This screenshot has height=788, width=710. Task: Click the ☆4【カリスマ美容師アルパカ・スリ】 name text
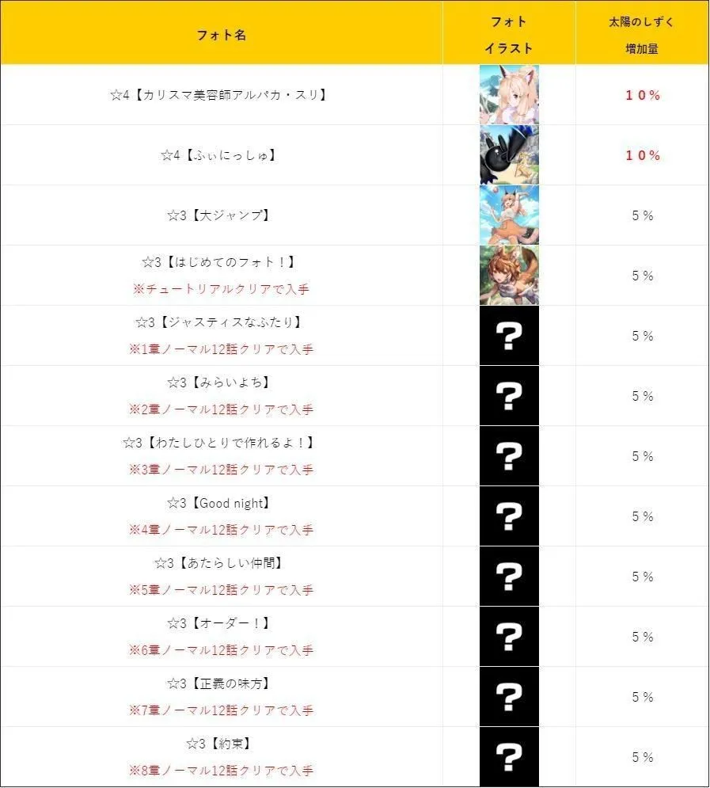pos(221,95)
